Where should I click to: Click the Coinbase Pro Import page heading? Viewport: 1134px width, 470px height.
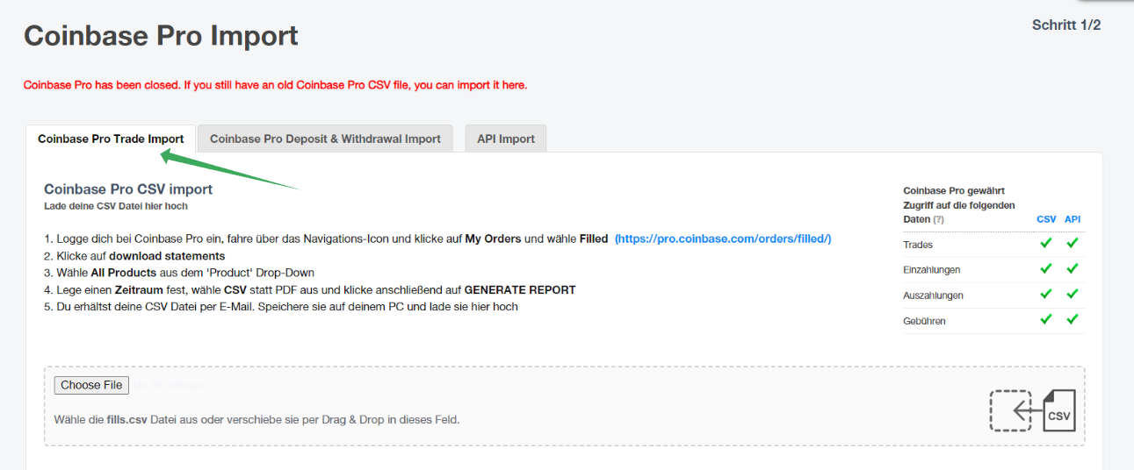[161, 36]
